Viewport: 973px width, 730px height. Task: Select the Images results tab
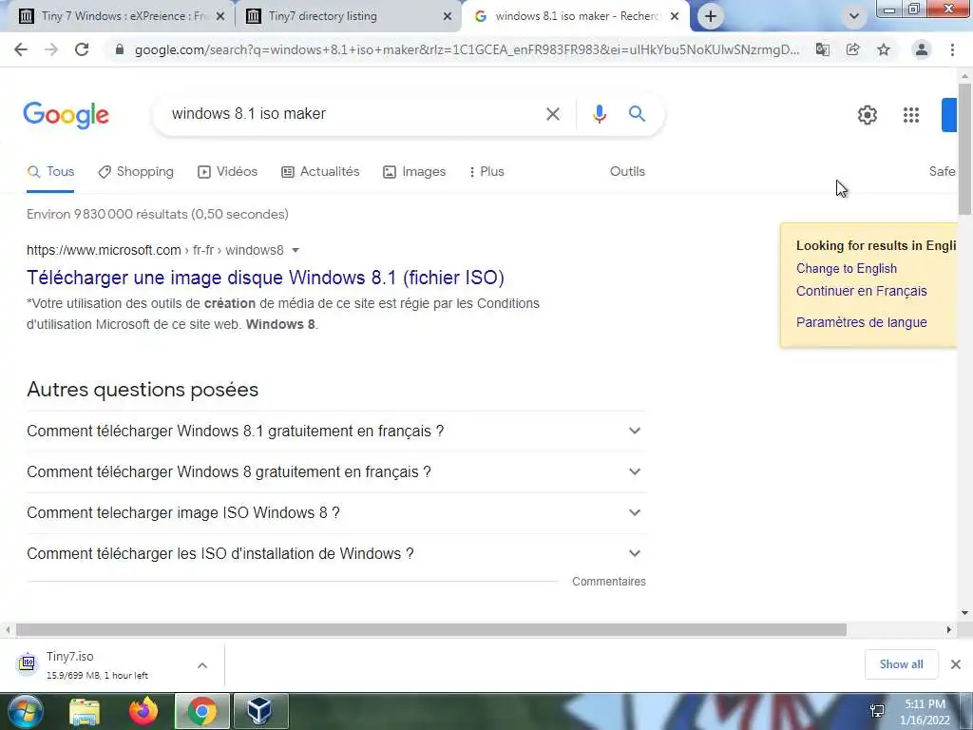tap(414, 172)
